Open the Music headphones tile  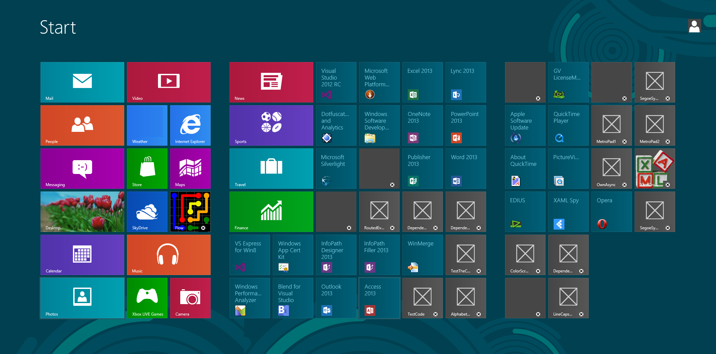[168, 255]
